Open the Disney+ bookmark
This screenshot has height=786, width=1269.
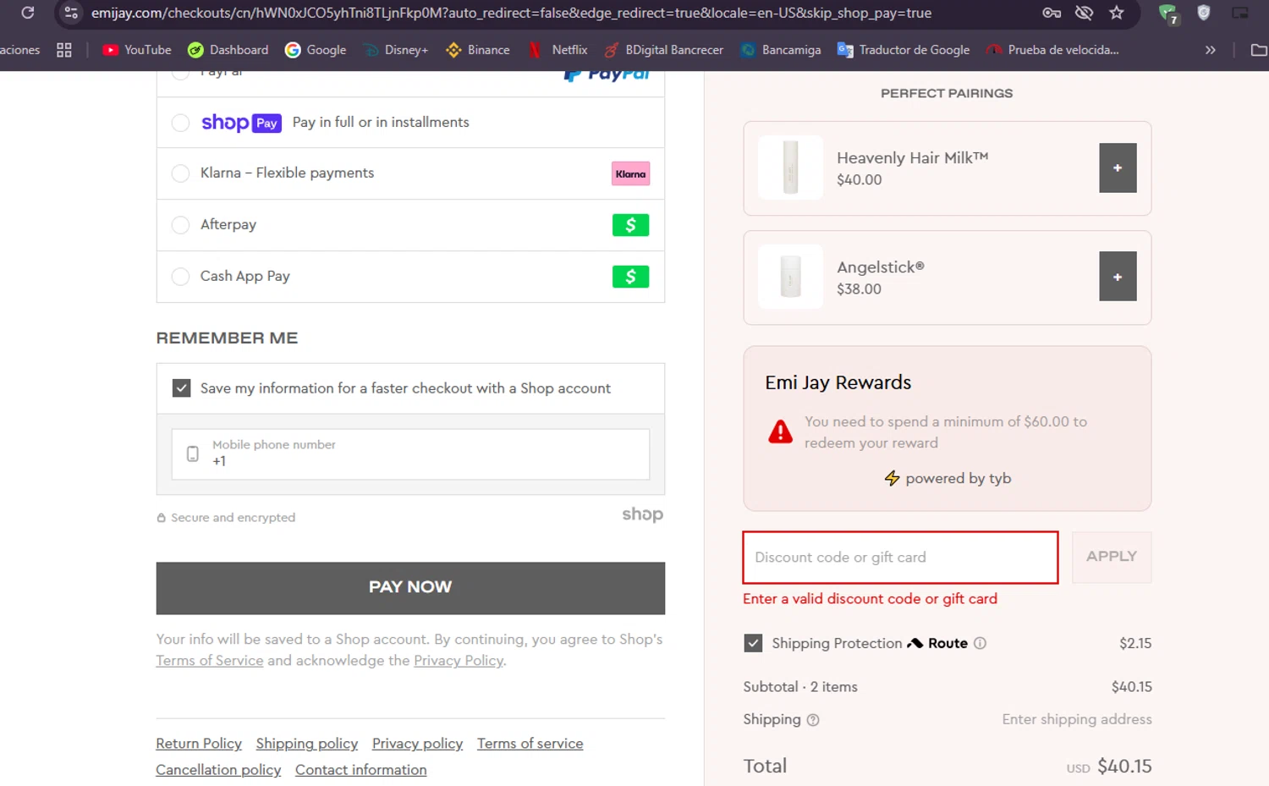395,50
